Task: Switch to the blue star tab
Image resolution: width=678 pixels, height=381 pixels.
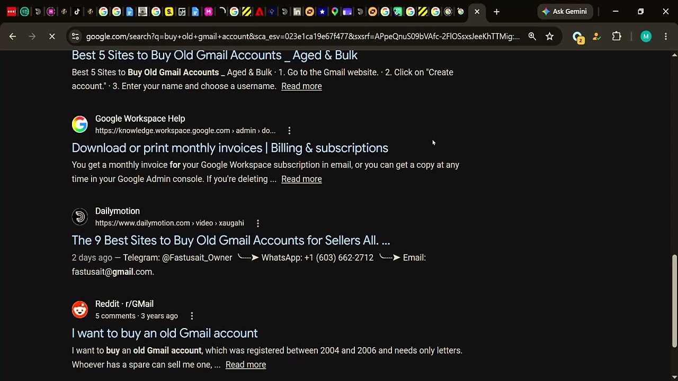Action: point(322,12)
